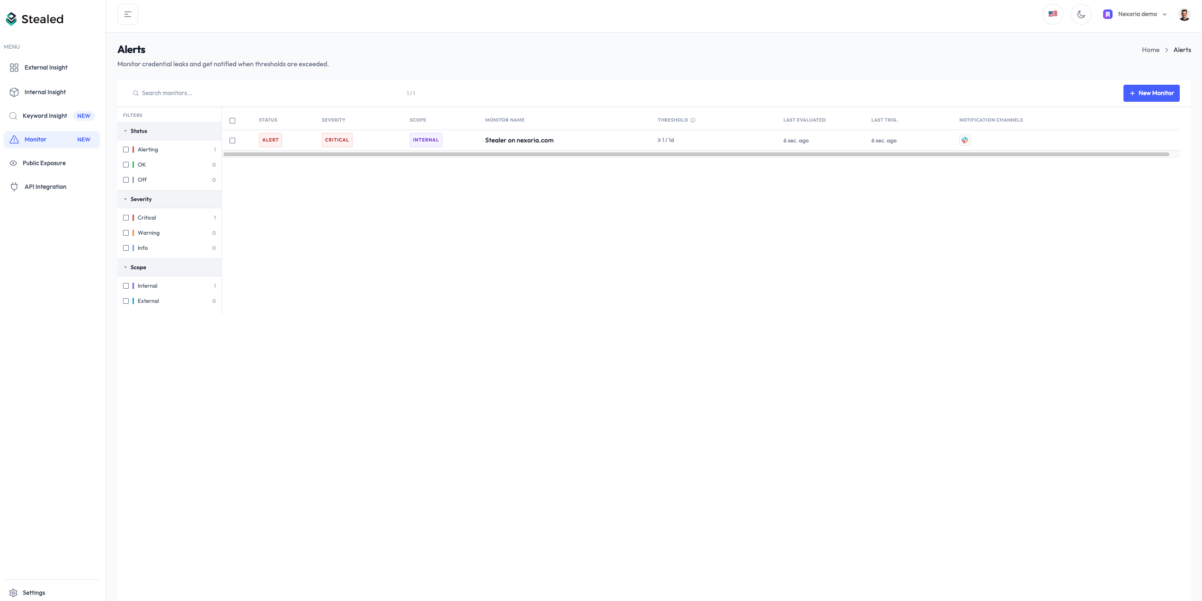Open the Nexoria demo workspace dropdown
This screenshot has height=601, width=1202.
point(1135,14)
